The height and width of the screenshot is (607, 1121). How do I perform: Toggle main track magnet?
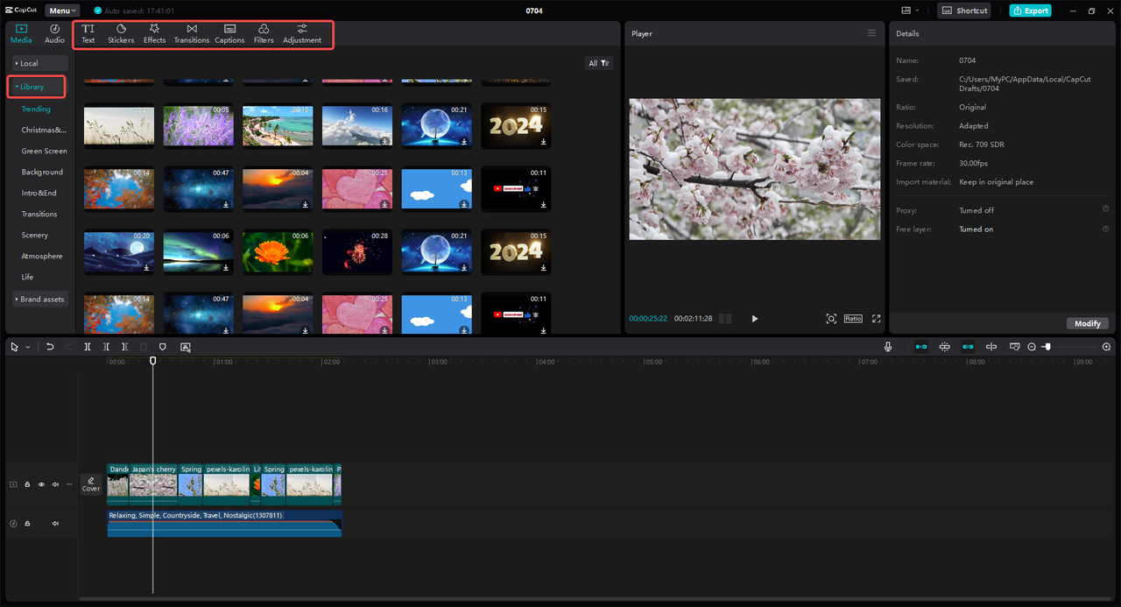920,347
